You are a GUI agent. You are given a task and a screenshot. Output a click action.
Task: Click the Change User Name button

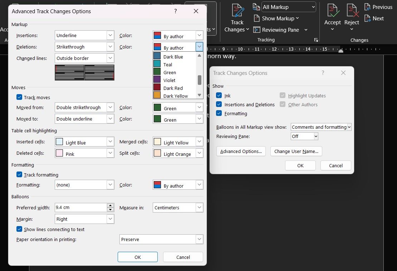(296, 151)
